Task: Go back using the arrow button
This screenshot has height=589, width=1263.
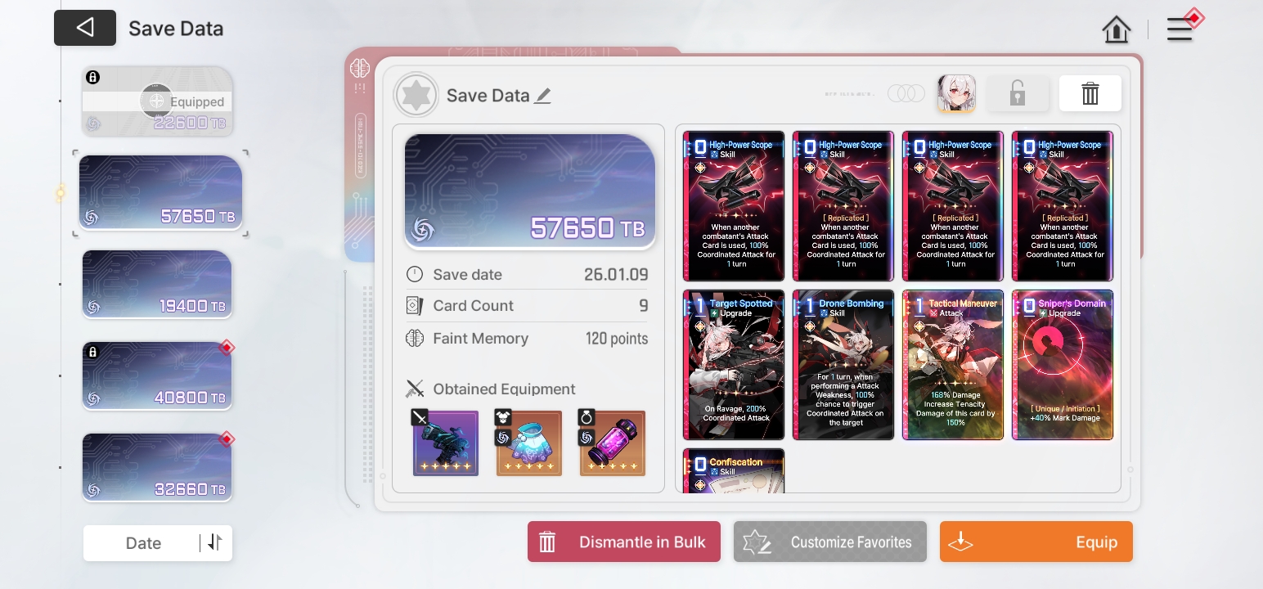Action: 85,28
